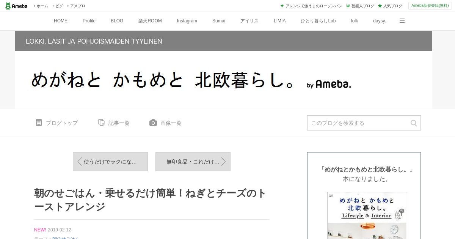The height and width of the screenshot is (239, 455).
Task: Open the ホーム link in top bar
Action: (x=42, y=6)
